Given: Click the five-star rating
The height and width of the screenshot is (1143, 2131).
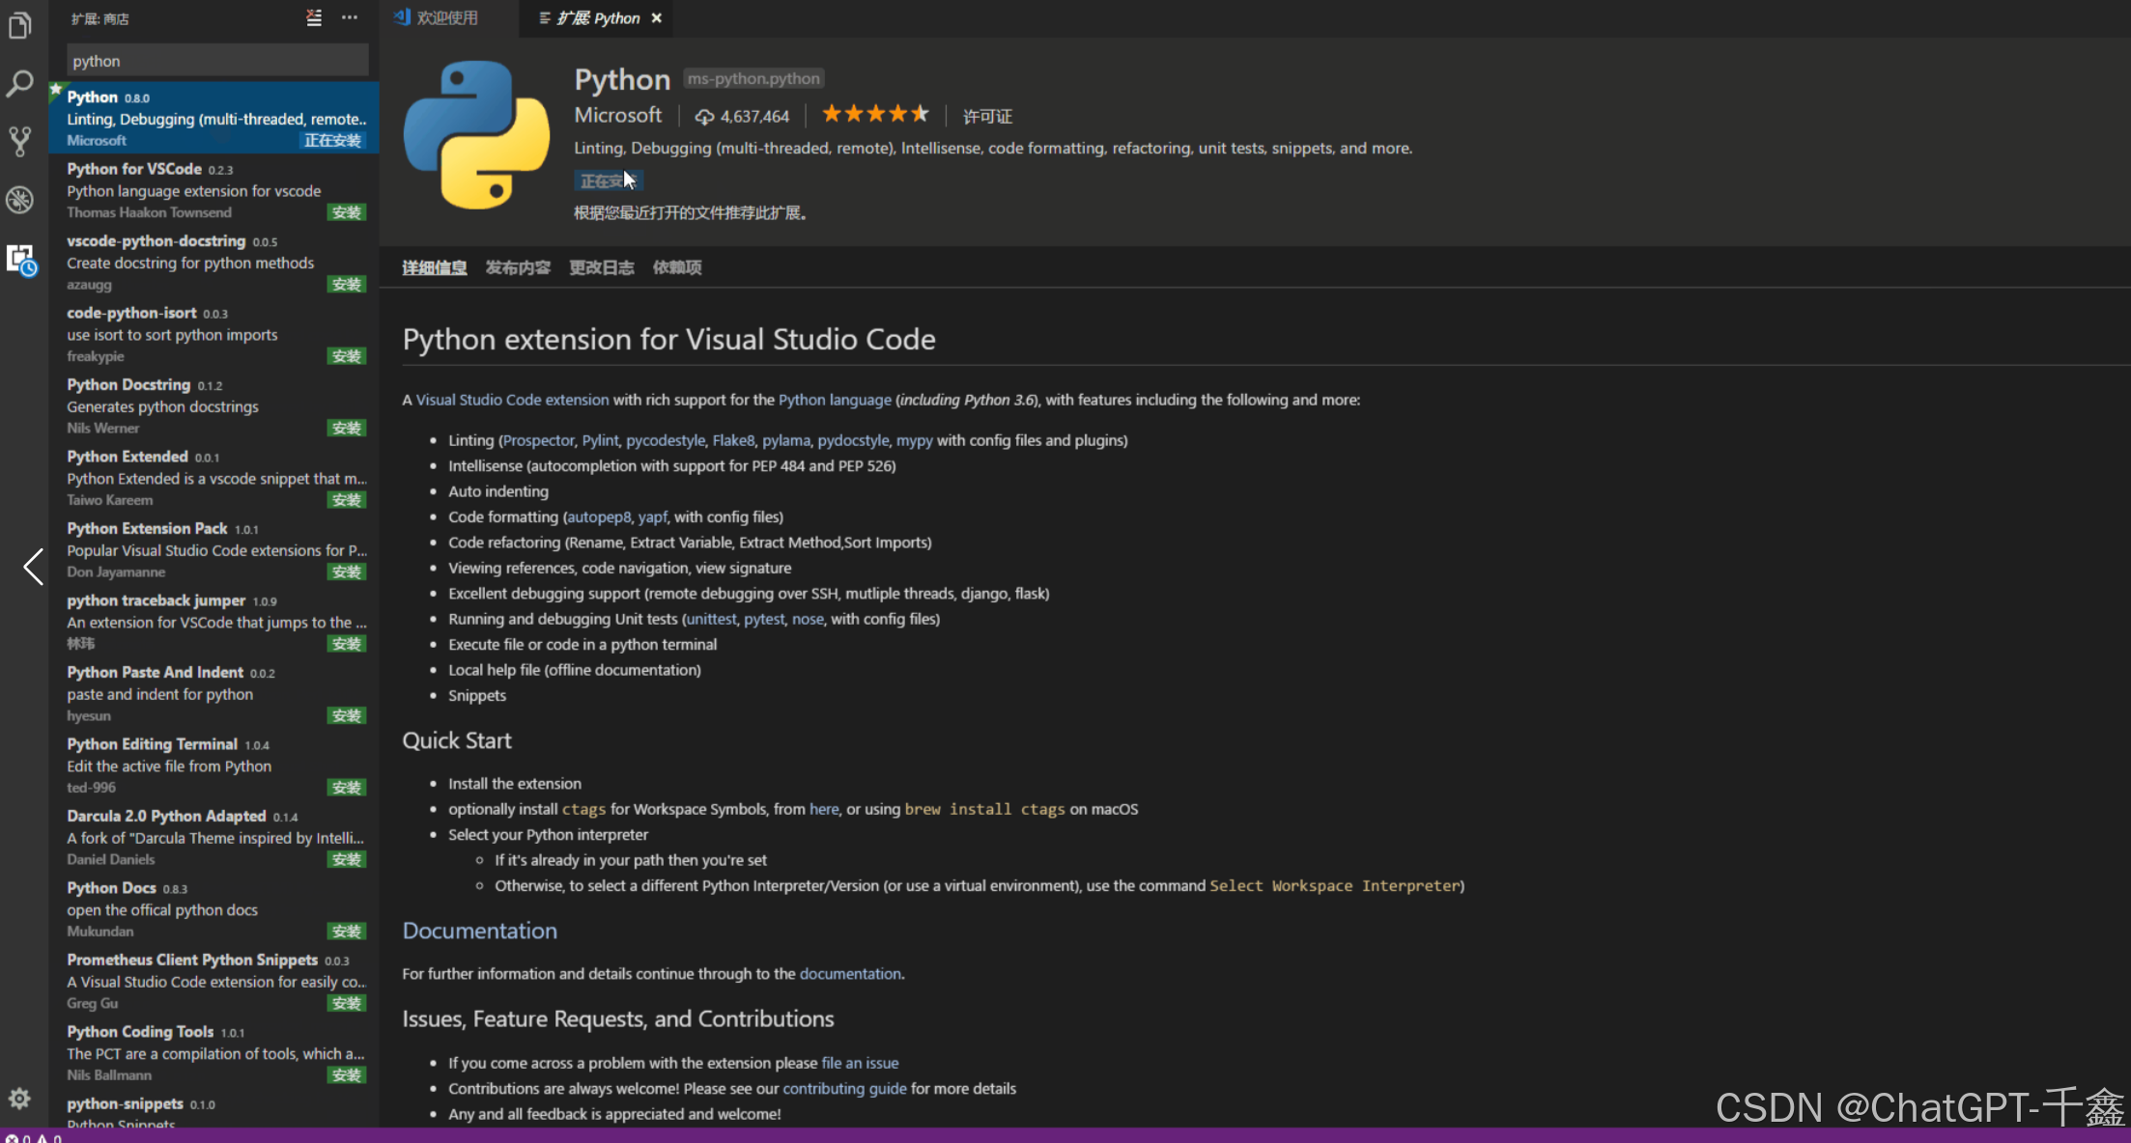Looking at the screenshot, I should (875, 114).
